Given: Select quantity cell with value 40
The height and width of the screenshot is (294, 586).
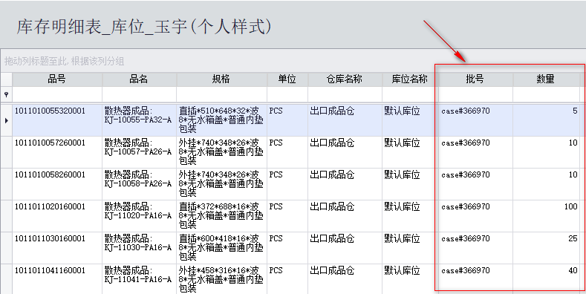Looking at the screenshot, I should coord(546,279).
